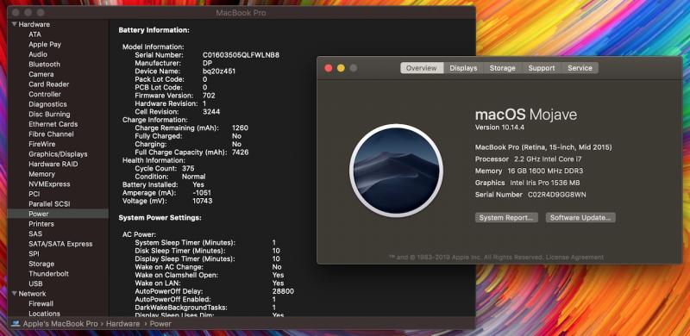This screenshot has width=690, height=336.
Task: Select Apple Pay in the sidebar
Action: point(45,45)
